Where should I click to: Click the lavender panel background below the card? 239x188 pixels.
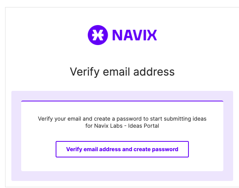coord(122,176)
